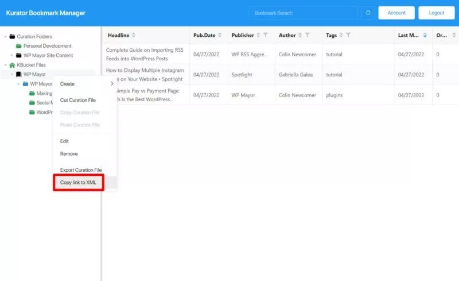Image resolution: width=459 pixels, height=281 pixels.
Task: Click the blue WP Mayor subfolder icon
Action: coord(25,84)
